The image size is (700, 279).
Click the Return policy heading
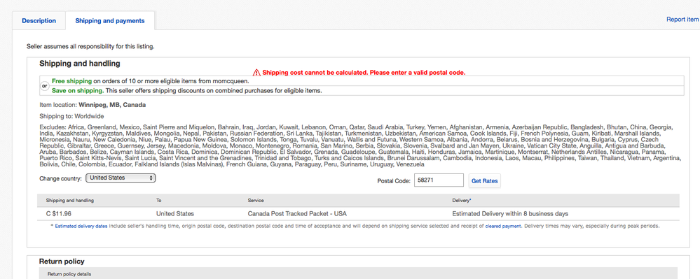point(62,262)
